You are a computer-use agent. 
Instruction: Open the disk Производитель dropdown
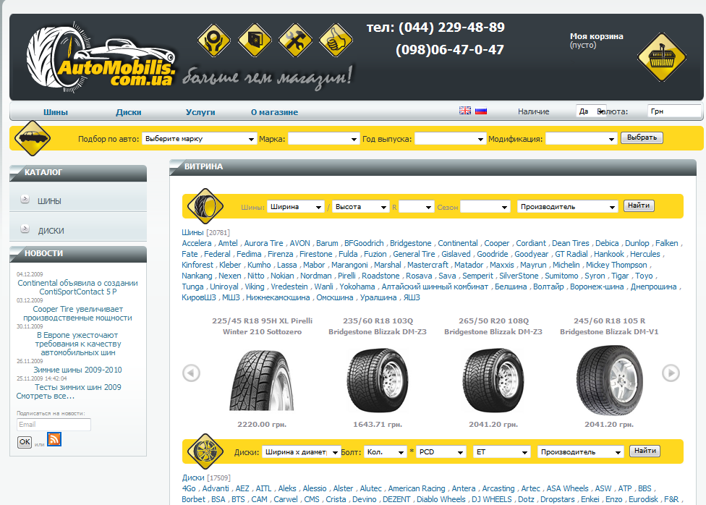tap(580, 452)
